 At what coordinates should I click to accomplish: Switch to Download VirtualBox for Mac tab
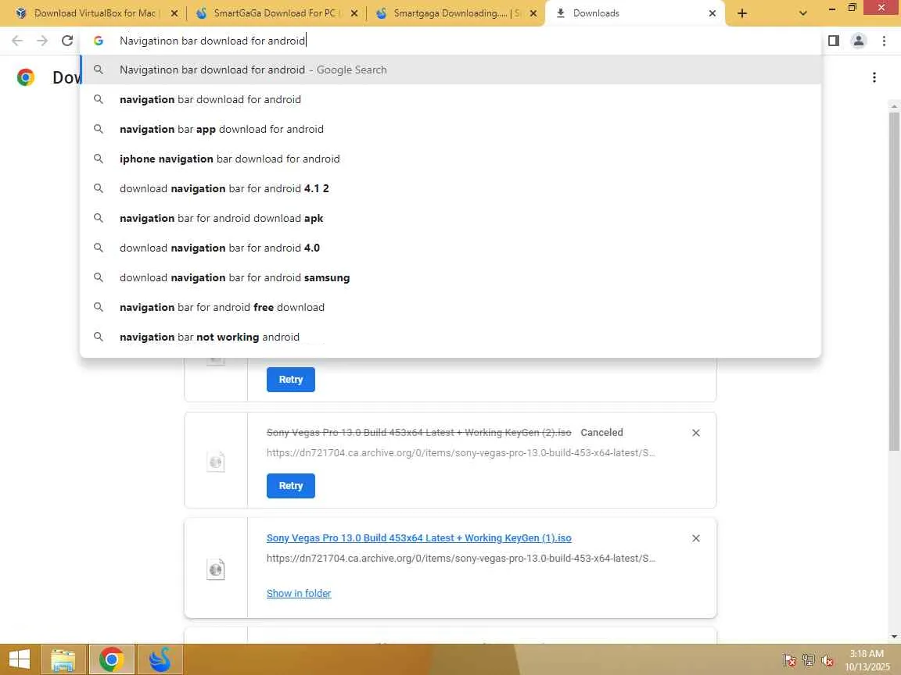[96, 13]
